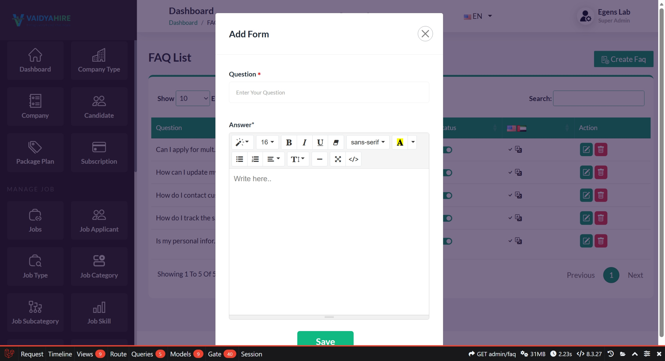Click the green Save button
This screenshot has height=361, width=665.
click(325, 340)
